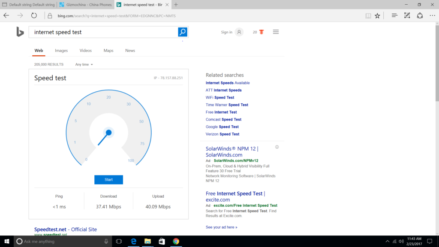Click the lock icon in address bar
This screenshot has height=247, width=439.
click(x=50, y=16)
